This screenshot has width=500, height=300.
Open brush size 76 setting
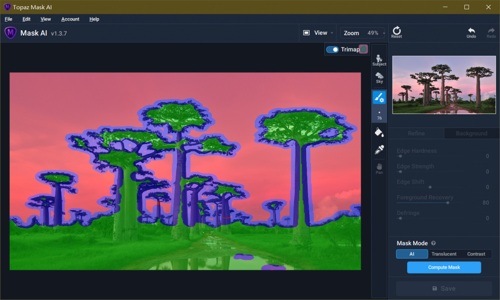click(x=379, y=115)
